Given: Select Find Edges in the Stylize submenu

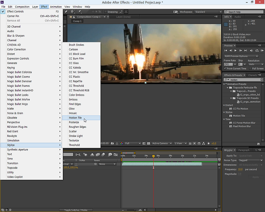Looking at the screenshot, I should coord(81,104).
